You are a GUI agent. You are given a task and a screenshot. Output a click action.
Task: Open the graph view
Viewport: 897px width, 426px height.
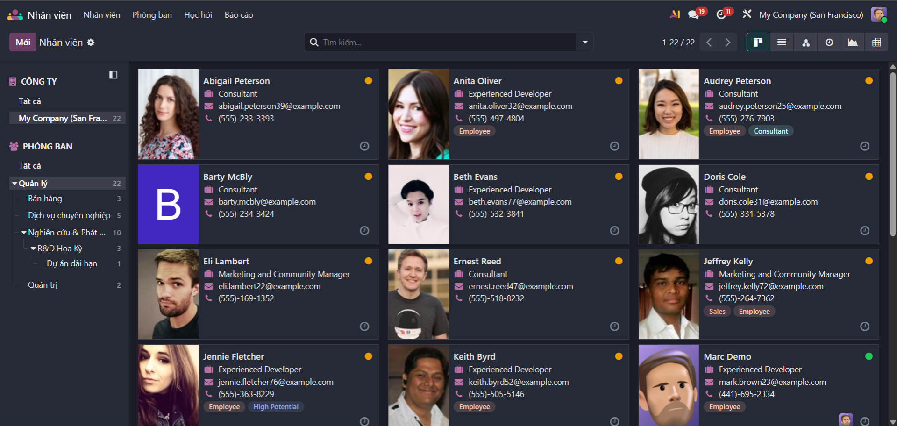[x=853, y=43]
